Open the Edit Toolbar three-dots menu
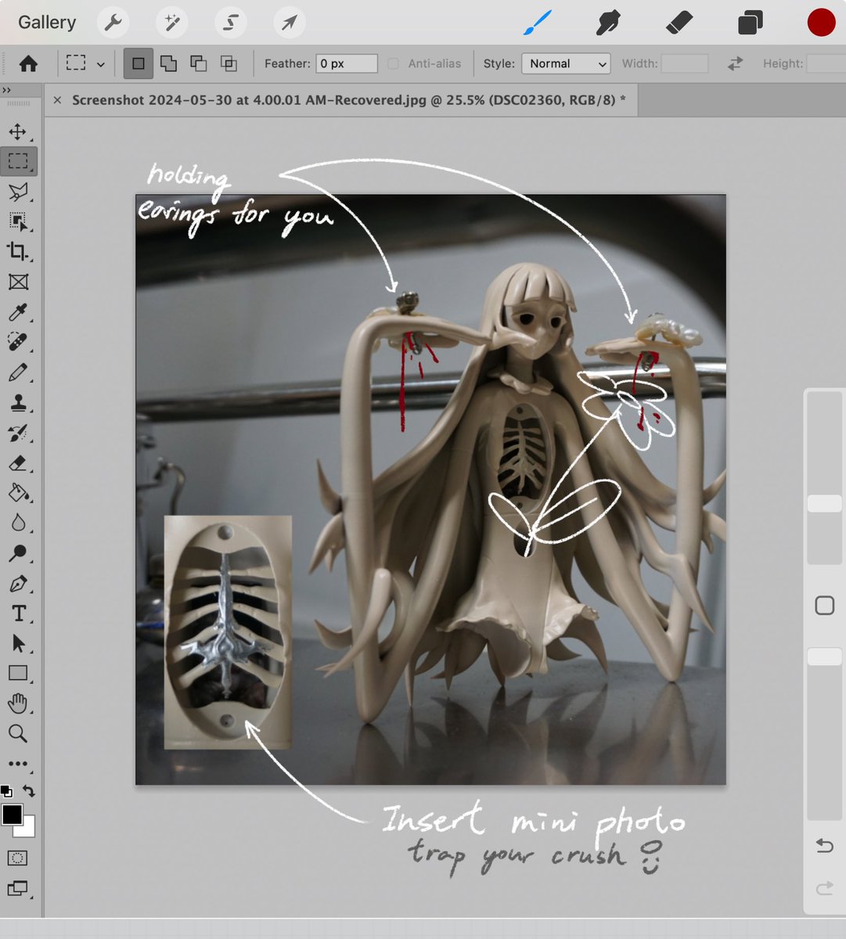This screenshot has height=939, width=846. point(18,764)
